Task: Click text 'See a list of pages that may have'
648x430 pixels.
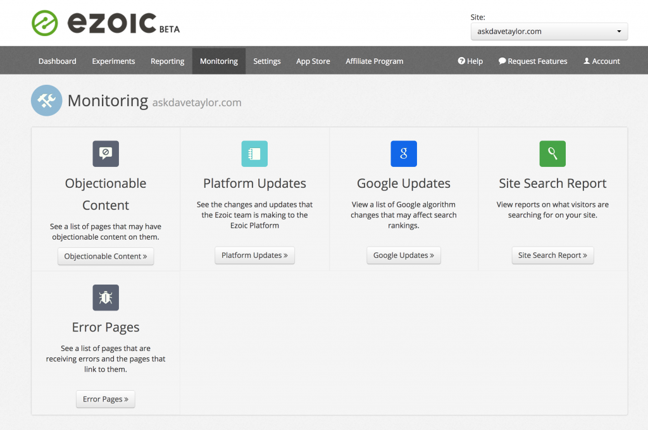Action: tap(106, 226)
